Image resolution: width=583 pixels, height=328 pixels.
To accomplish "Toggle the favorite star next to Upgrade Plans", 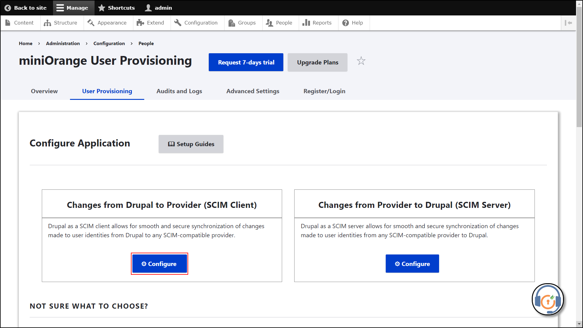I will pyautogui.click(x=361, y=61).
